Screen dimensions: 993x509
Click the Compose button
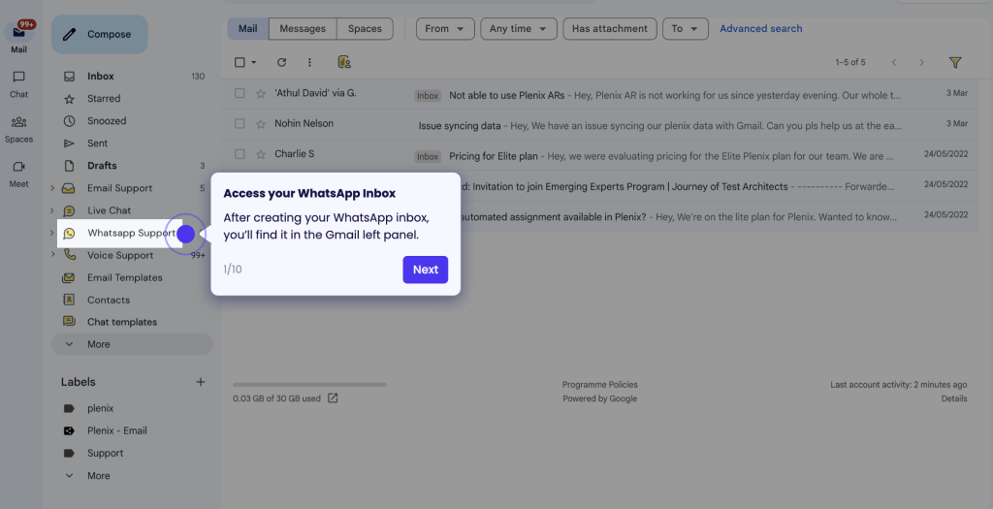(x=100, y=34)
